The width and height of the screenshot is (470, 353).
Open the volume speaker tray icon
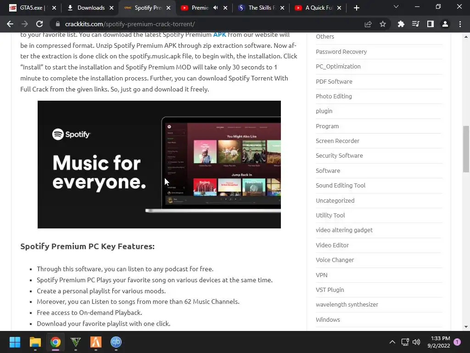416,342
